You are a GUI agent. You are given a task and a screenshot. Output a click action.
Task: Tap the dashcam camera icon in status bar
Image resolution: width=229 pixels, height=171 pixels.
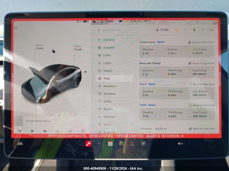[121, 21]
